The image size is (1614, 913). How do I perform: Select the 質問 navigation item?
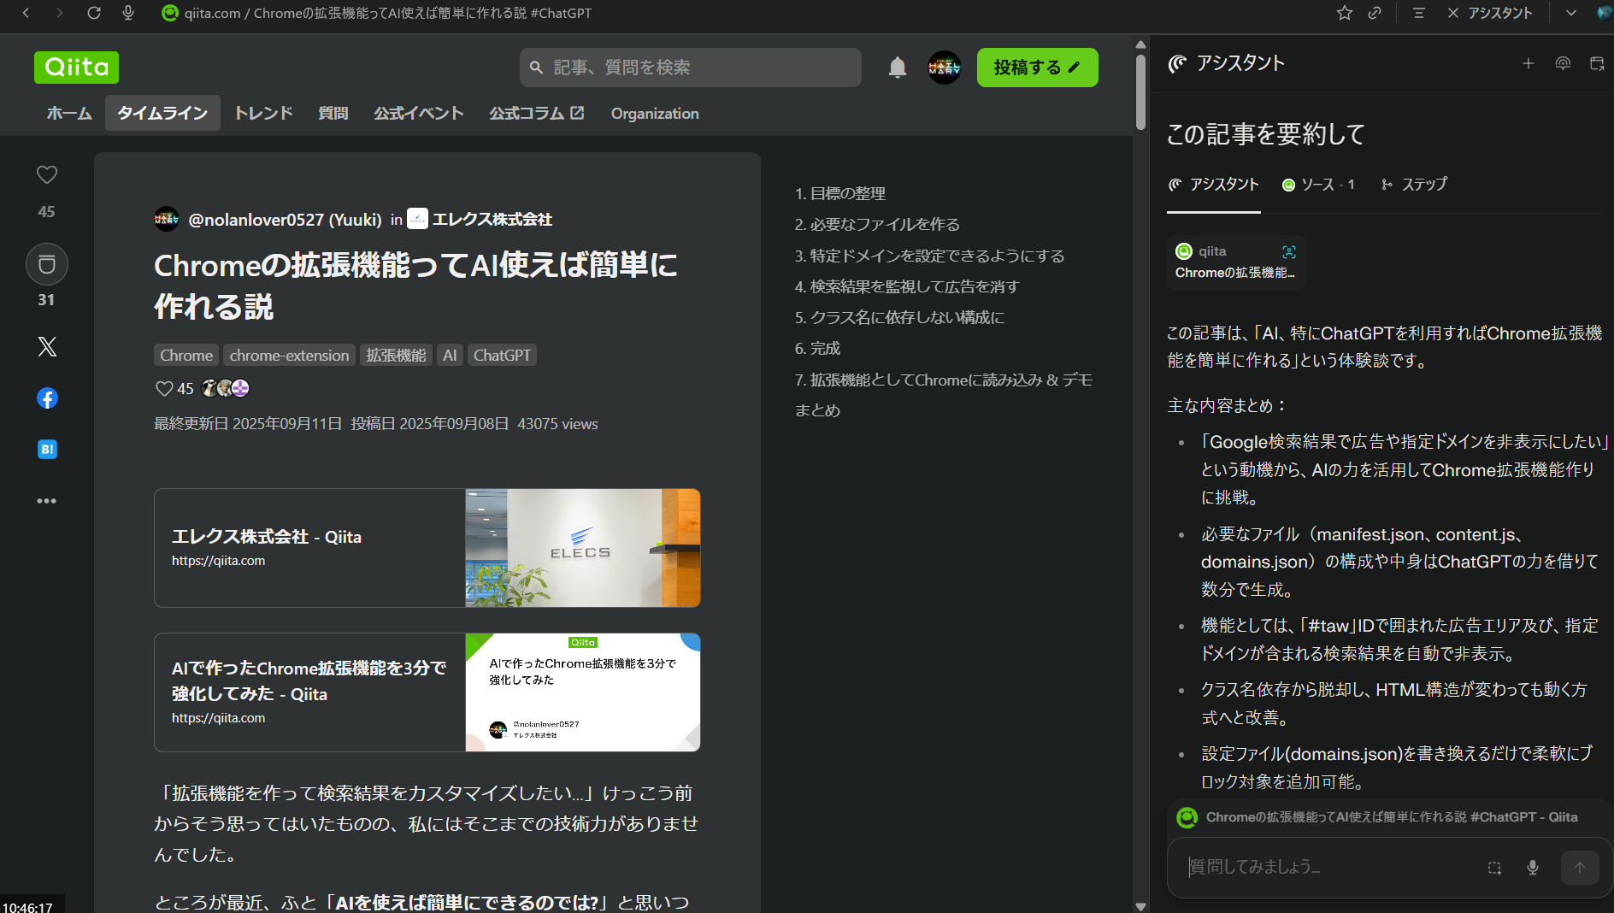(333, 112)
